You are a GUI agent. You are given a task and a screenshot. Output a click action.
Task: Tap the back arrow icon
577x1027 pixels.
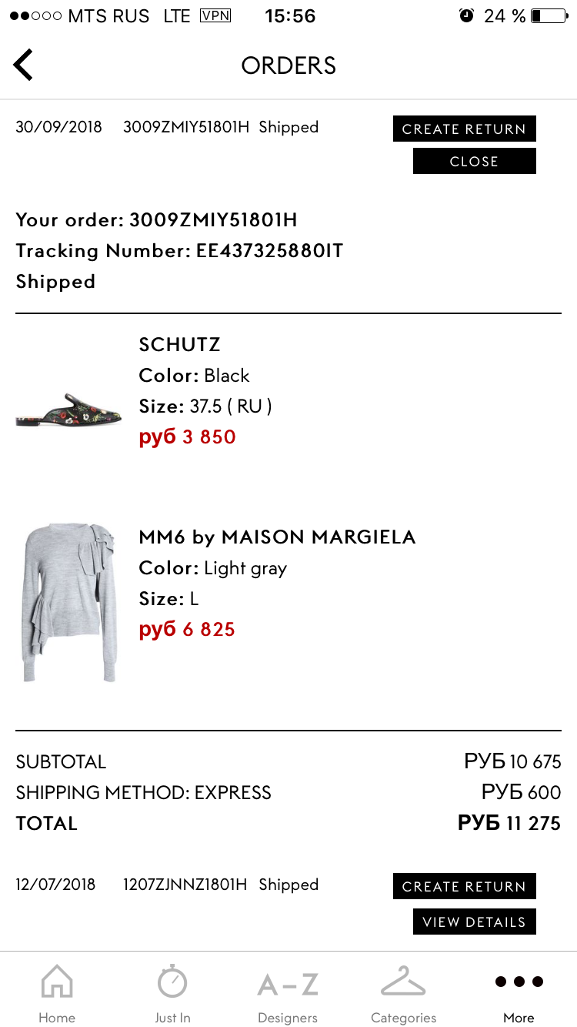(x=23, y=65)
